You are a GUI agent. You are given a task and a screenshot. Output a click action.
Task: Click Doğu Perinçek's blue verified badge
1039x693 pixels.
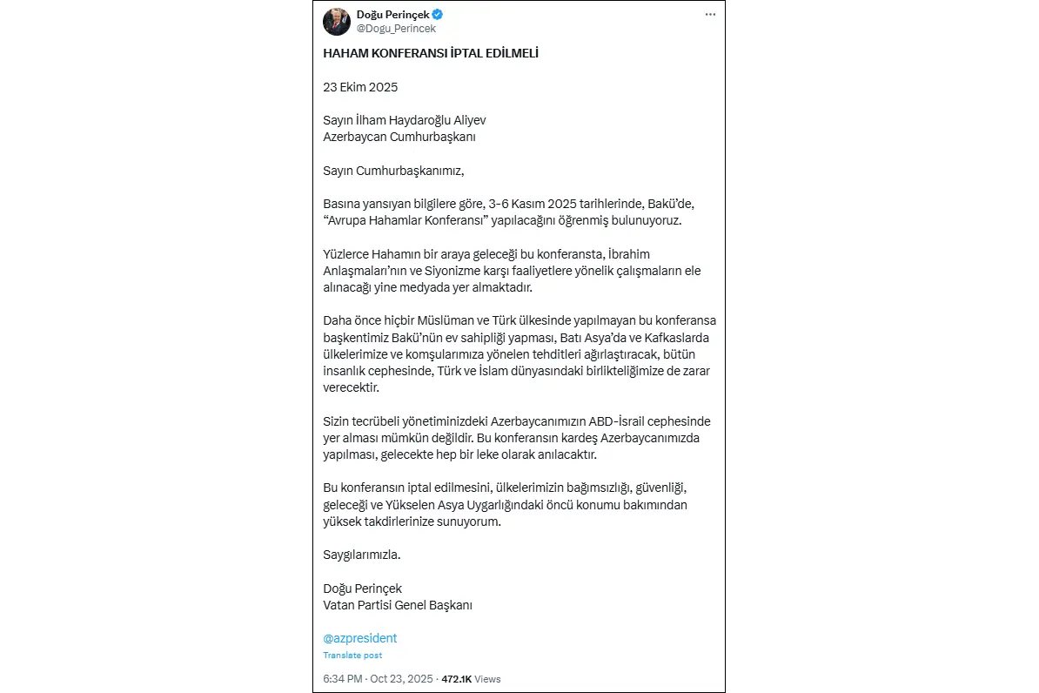tap(439, 14)
